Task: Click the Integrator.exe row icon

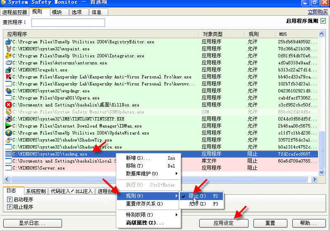Action: pyautogui.click(x=8, y=56)
